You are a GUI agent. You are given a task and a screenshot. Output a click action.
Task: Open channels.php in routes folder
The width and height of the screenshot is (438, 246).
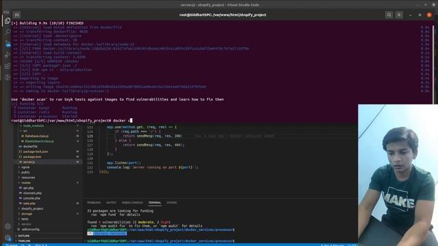(32, 193)
